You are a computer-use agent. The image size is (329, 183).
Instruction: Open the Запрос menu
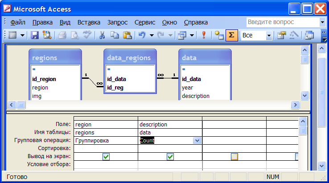click(x=117, y=22)
